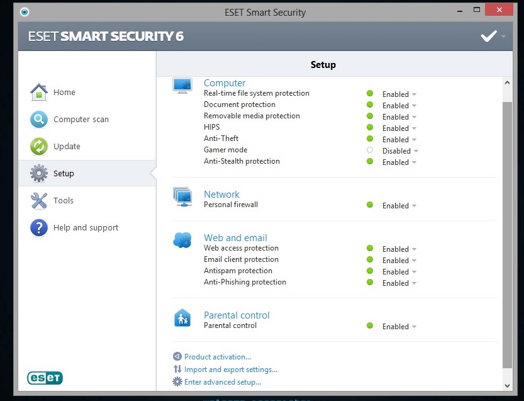Expand Personal firewall Enabled dropdown
This screenshot has height=401, width=524.
(x=399, y=206)
